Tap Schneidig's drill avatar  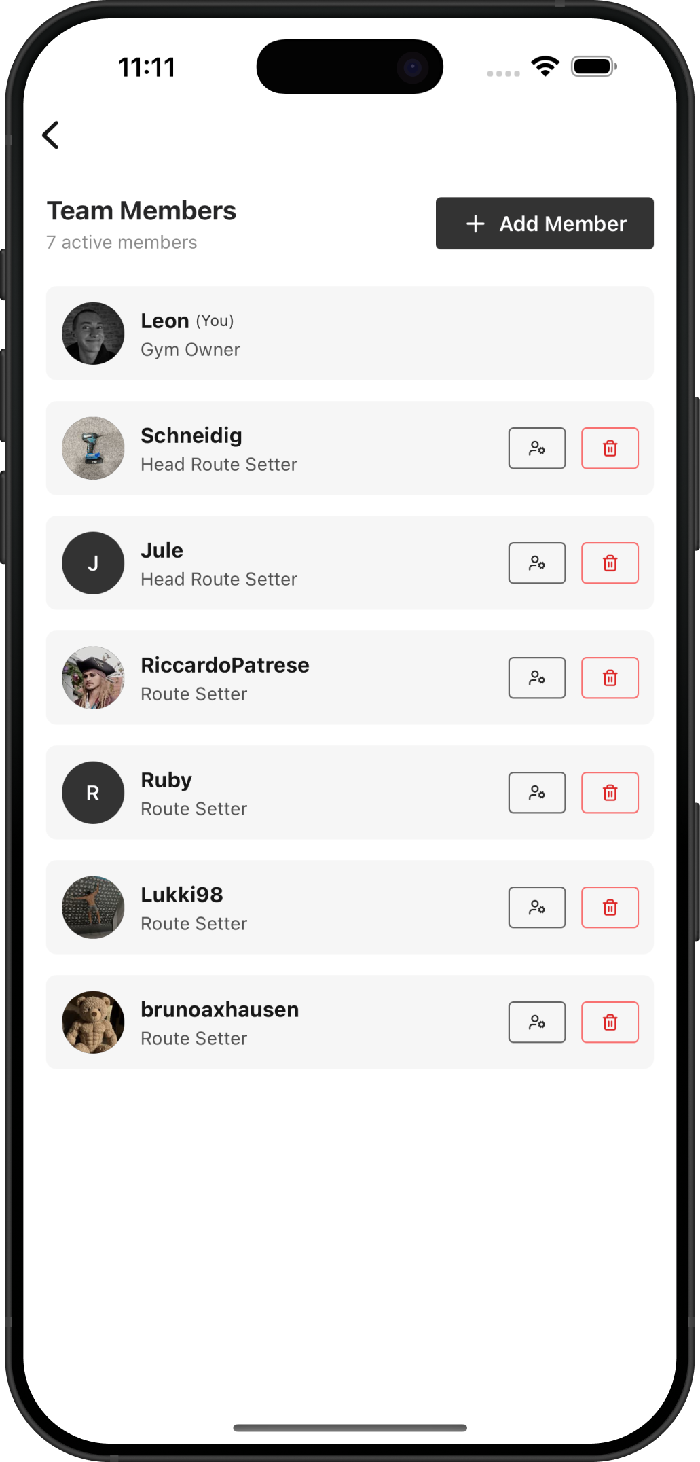click(93, 448)
